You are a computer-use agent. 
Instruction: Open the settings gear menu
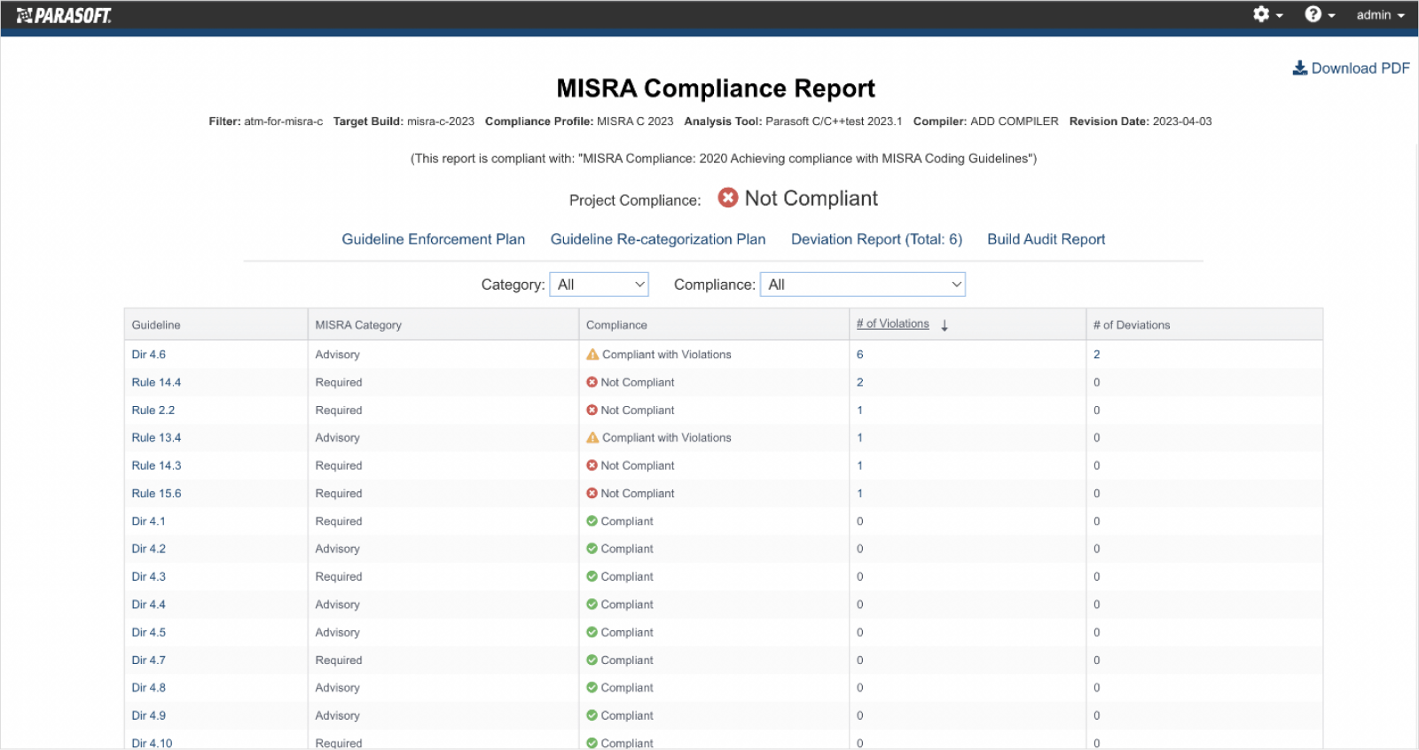pyautogui.click(x=1261, y=14)
